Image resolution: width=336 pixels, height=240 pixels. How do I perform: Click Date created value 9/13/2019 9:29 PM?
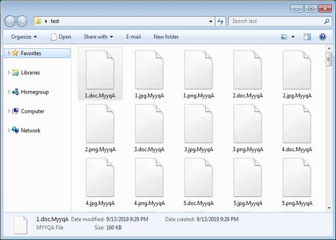coord(217,219)
